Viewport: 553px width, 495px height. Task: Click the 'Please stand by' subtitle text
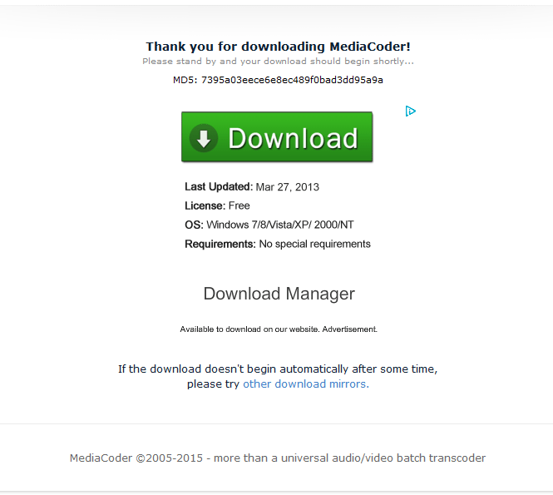point(278,62)
